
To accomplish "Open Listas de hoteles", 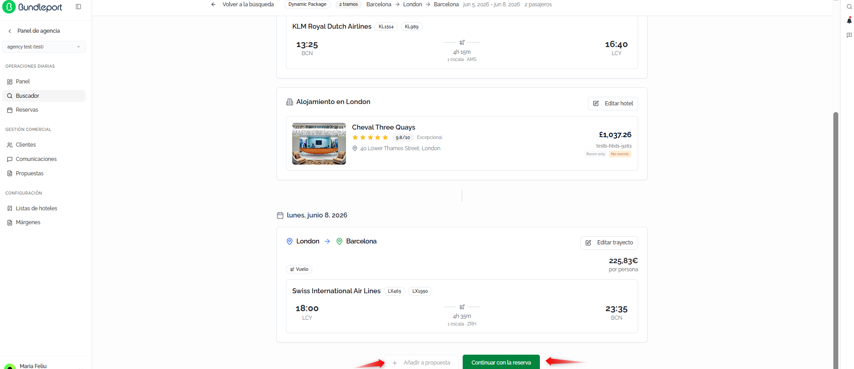I will tap(44, 208).
